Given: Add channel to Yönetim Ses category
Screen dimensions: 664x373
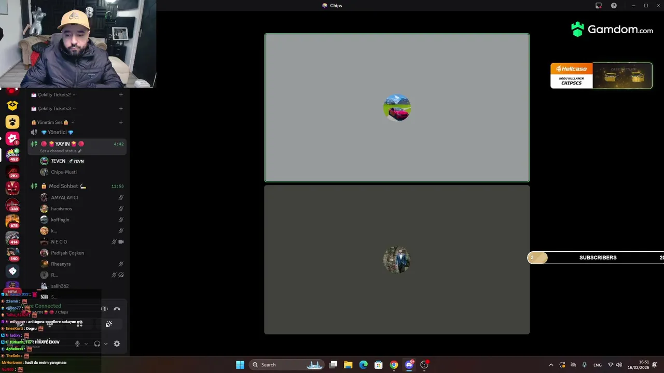Looking at the screenshot, I should pyautogui.click(x=121, y=122).
